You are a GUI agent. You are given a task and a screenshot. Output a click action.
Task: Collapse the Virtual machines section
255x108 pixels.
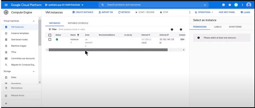34,21
